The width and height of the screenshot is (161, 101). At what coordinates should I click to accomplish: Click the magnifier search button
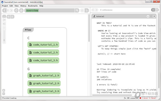(77, 10)
